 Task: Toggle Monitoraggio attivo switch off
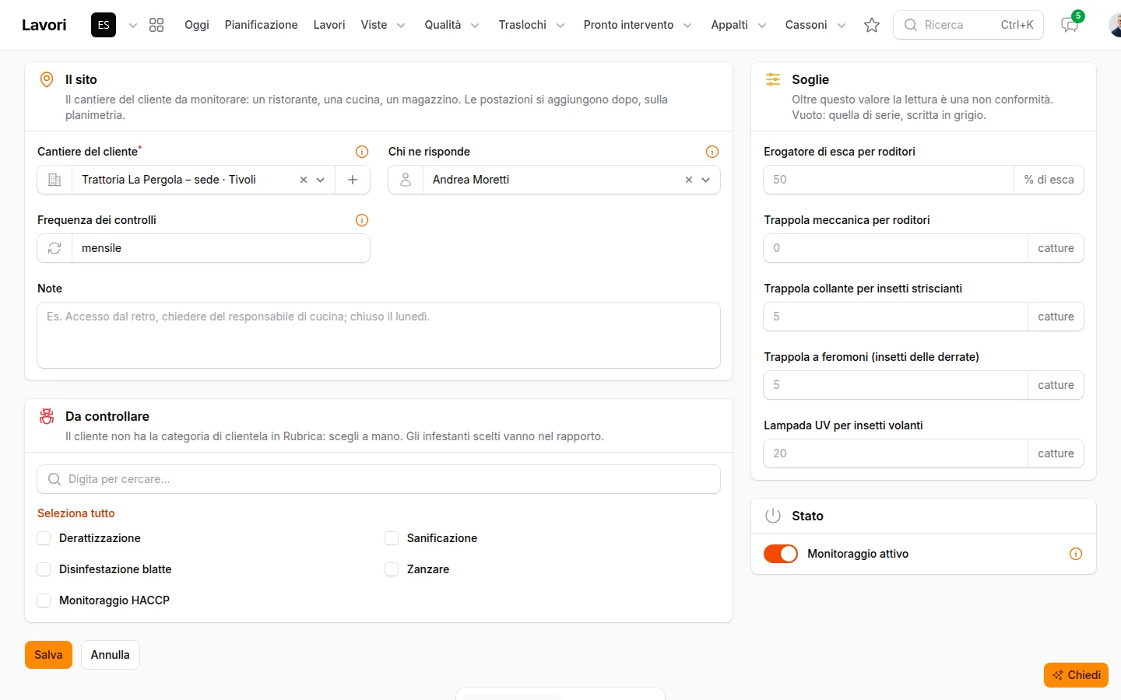[x=781, y=554]
